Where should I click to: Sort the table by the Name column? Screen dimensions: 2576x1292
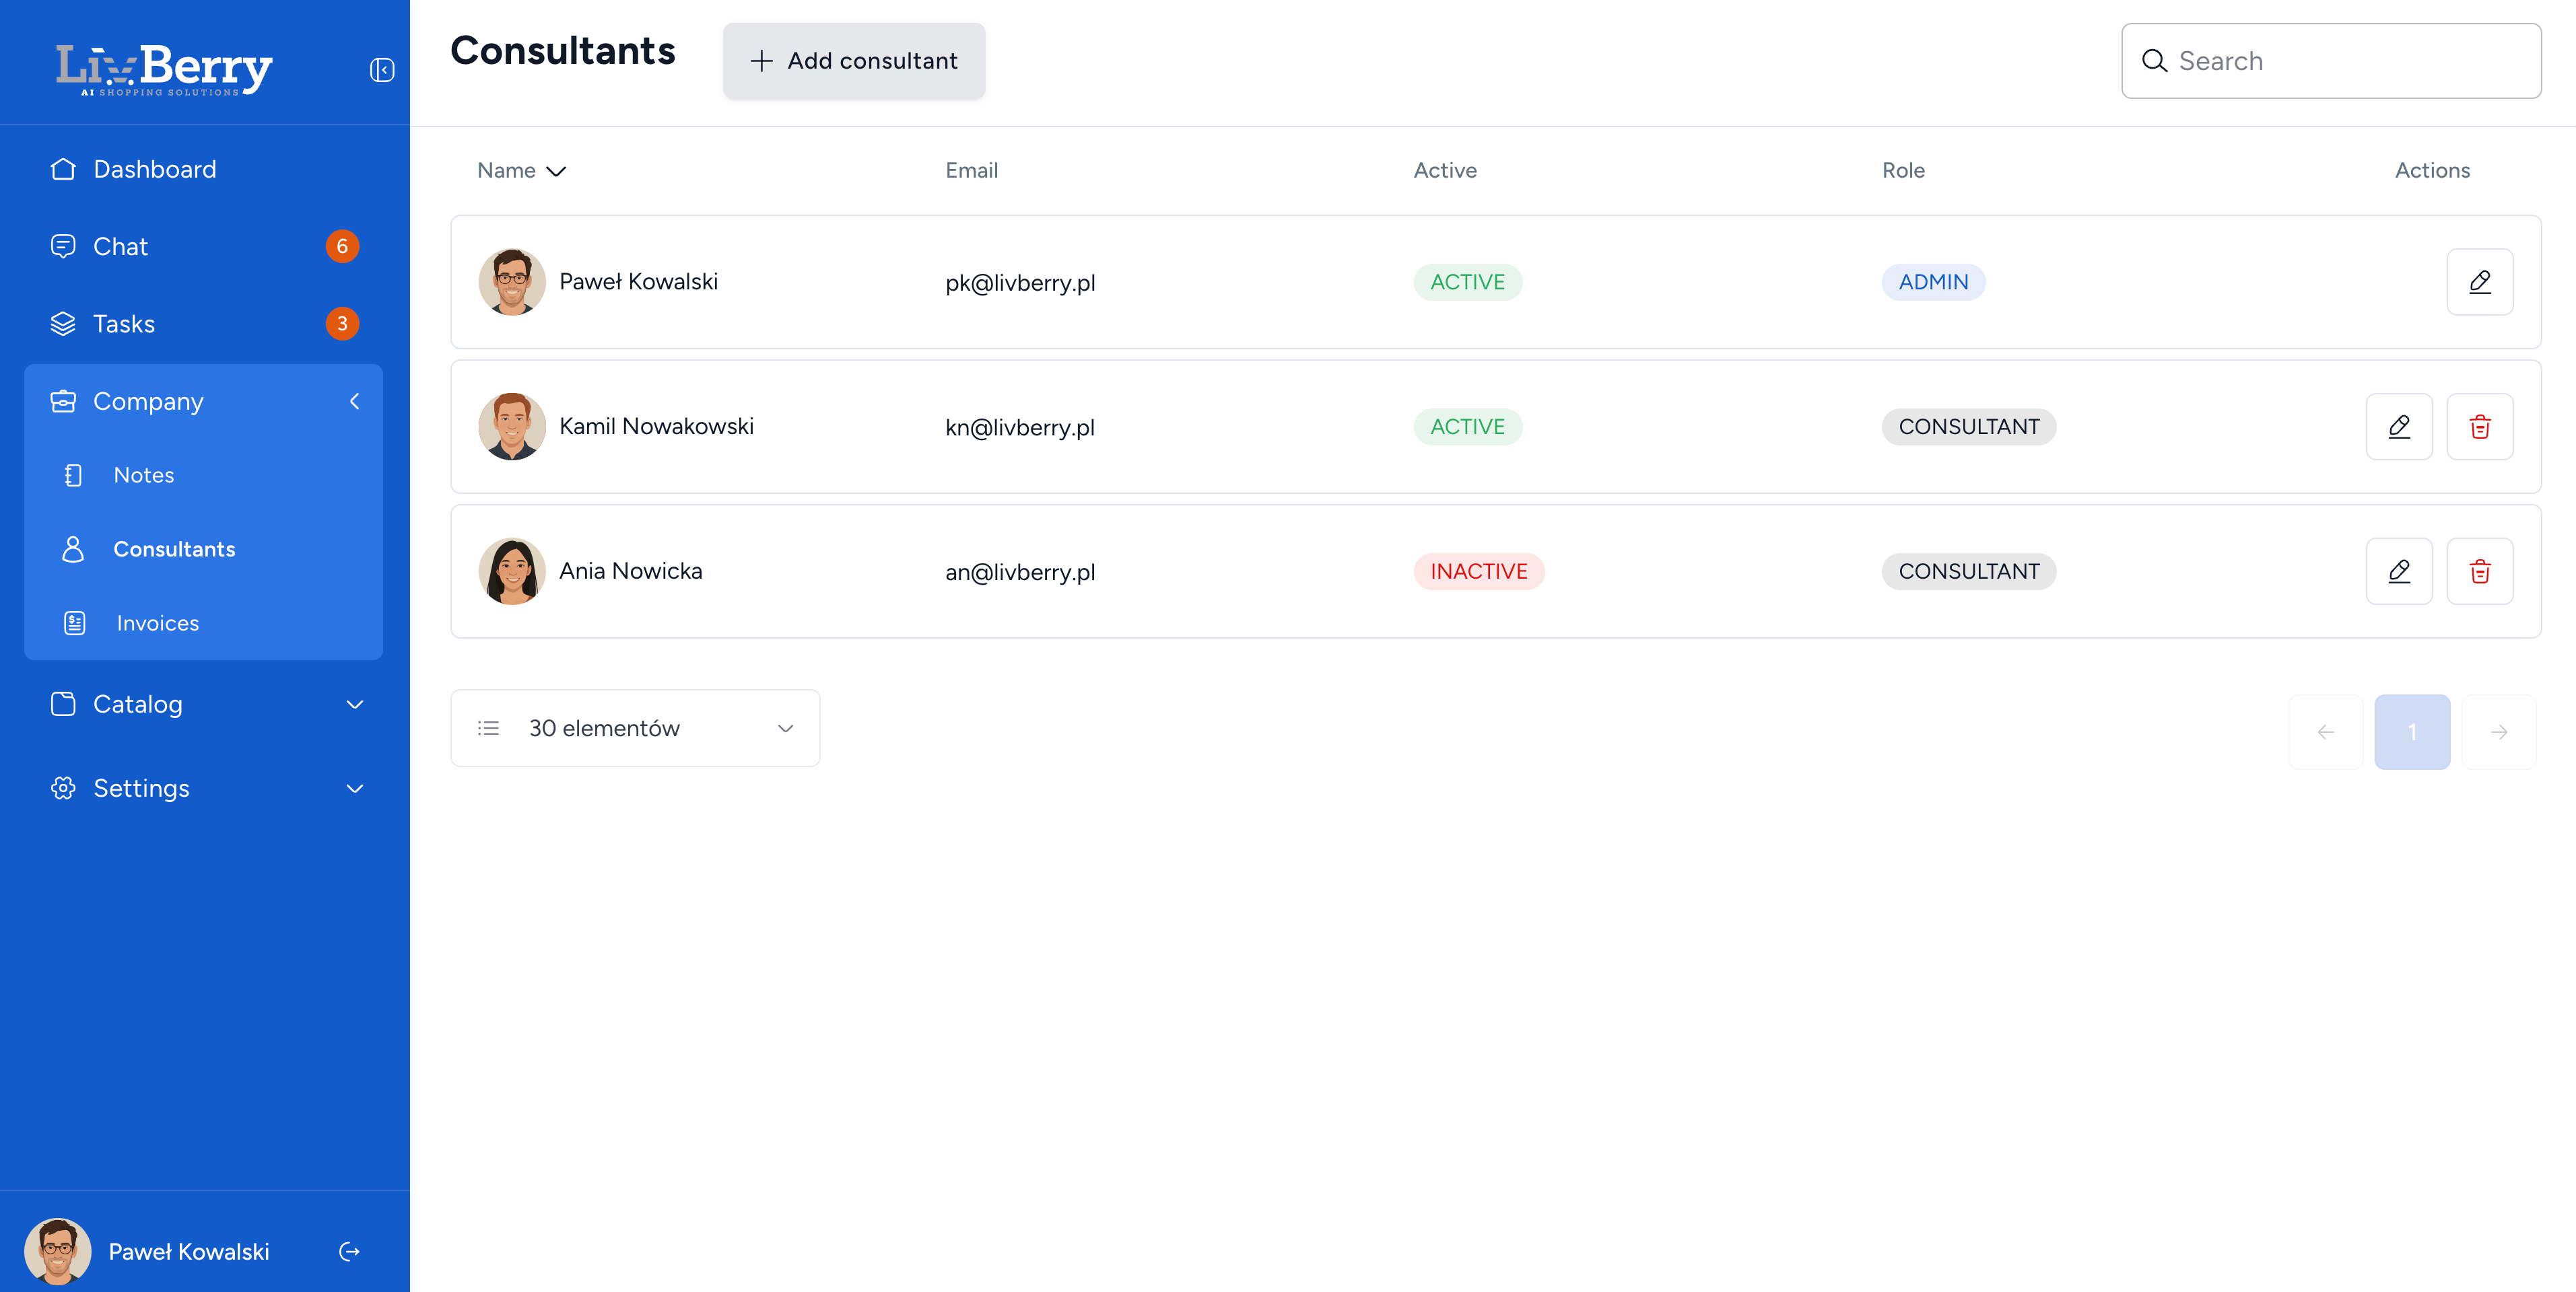[x=521, y=171]
